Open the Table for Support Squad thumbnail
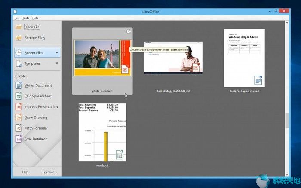This screenshot has height=188, width=301. coord(244,58)
